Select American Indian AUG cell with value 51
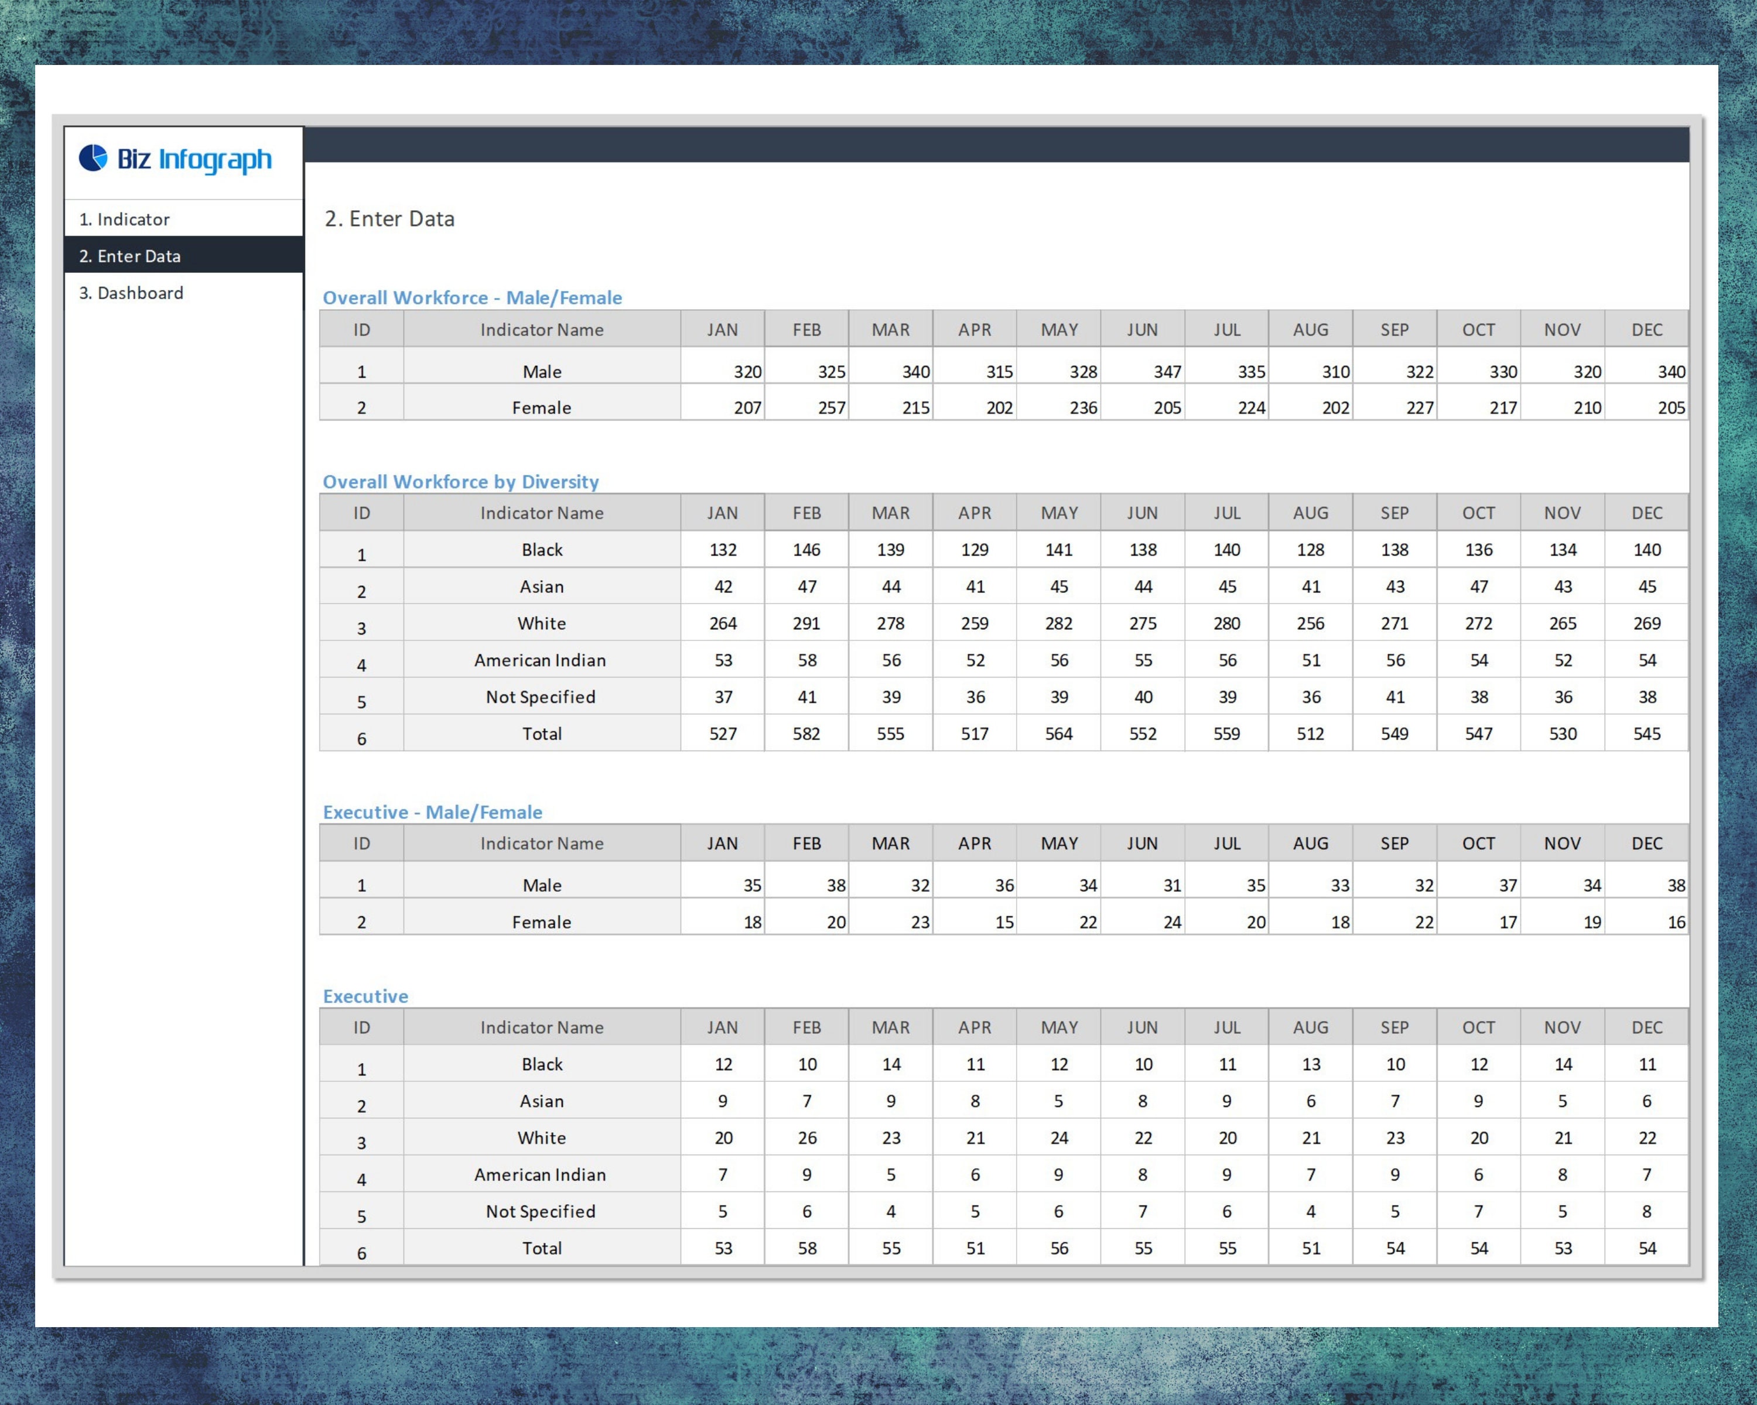The height and width of the screenshot is (1405, 1757). pyautogui.click(x=1310, y=660)
